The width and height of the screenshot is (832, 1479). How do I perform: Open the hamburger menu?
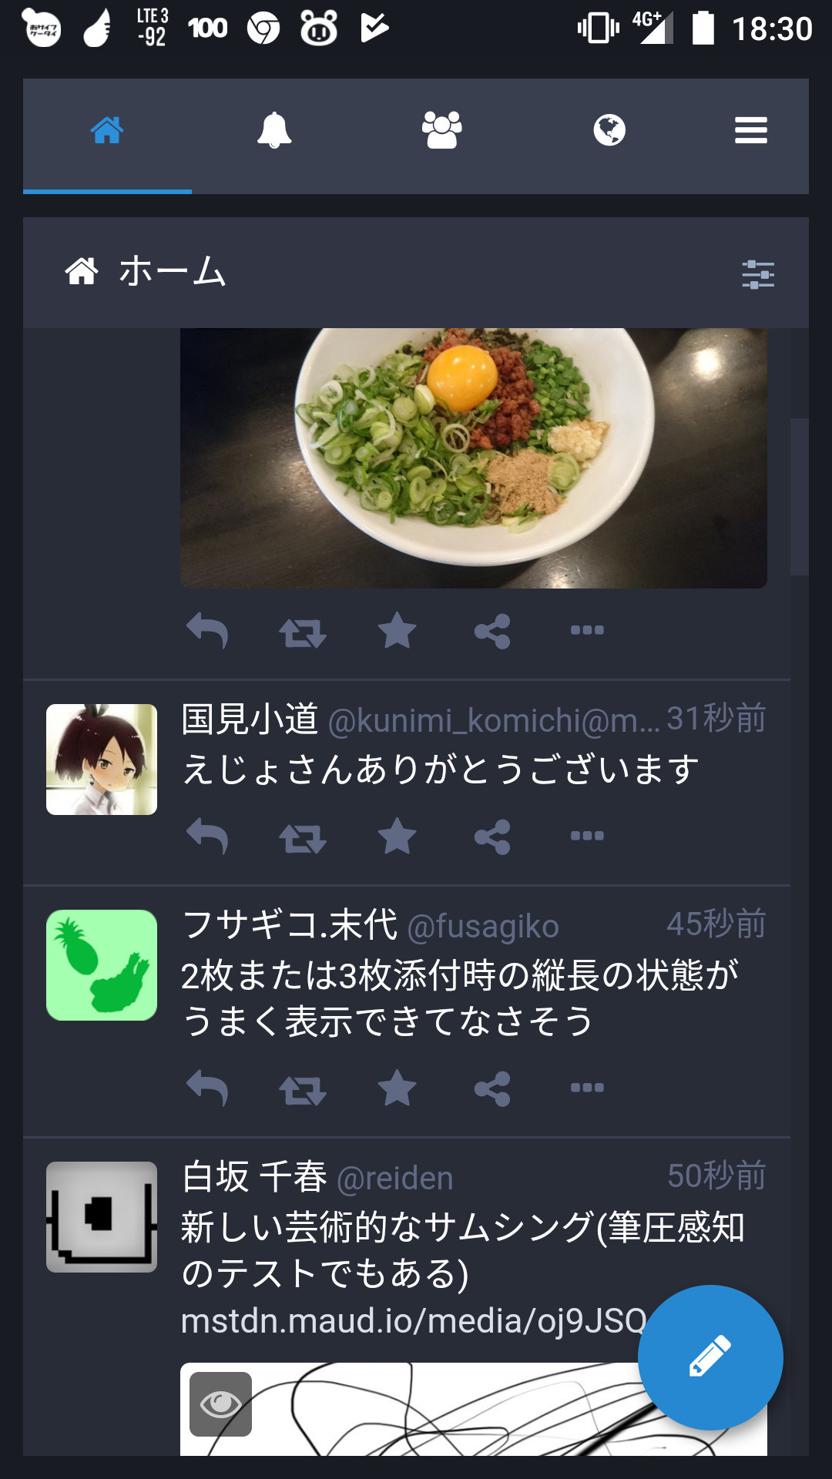pyautogui.click(x=751, y=130)
